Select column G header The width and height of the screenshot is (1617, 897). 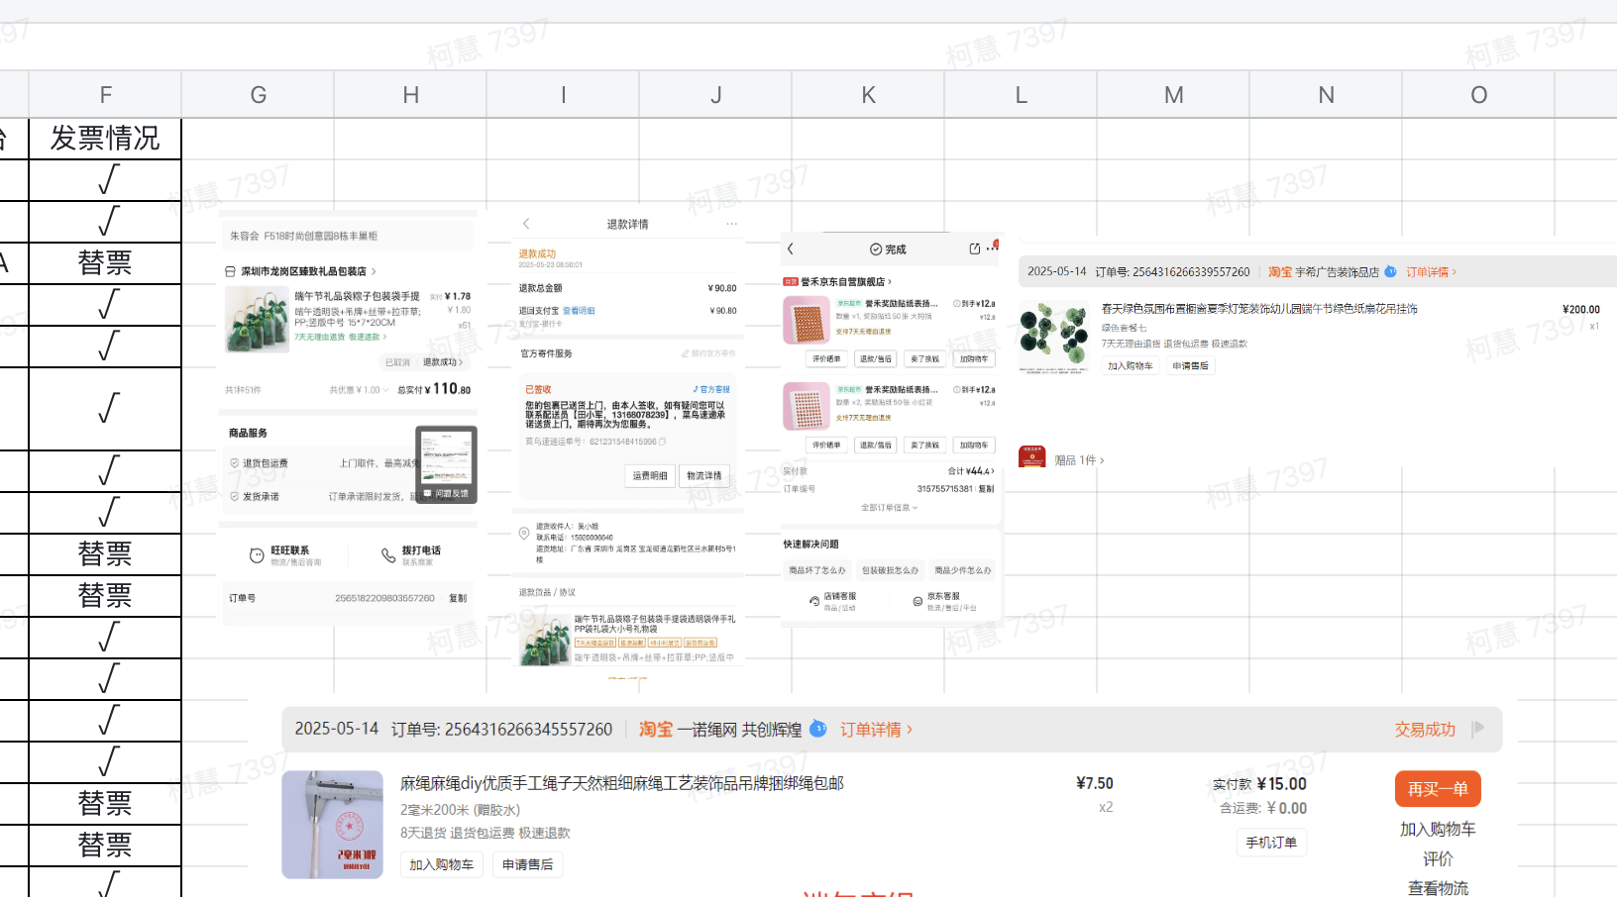[x=258, y=95]
